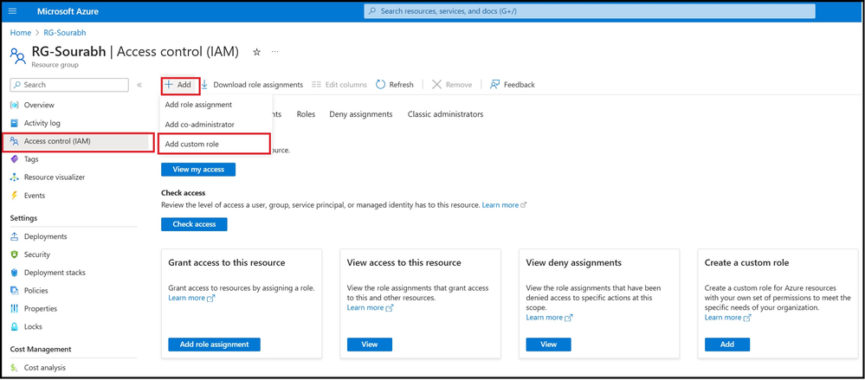Open Feedback from the toolbar
Viewport: 865px width, 380px height.
[x=513, y=84]
